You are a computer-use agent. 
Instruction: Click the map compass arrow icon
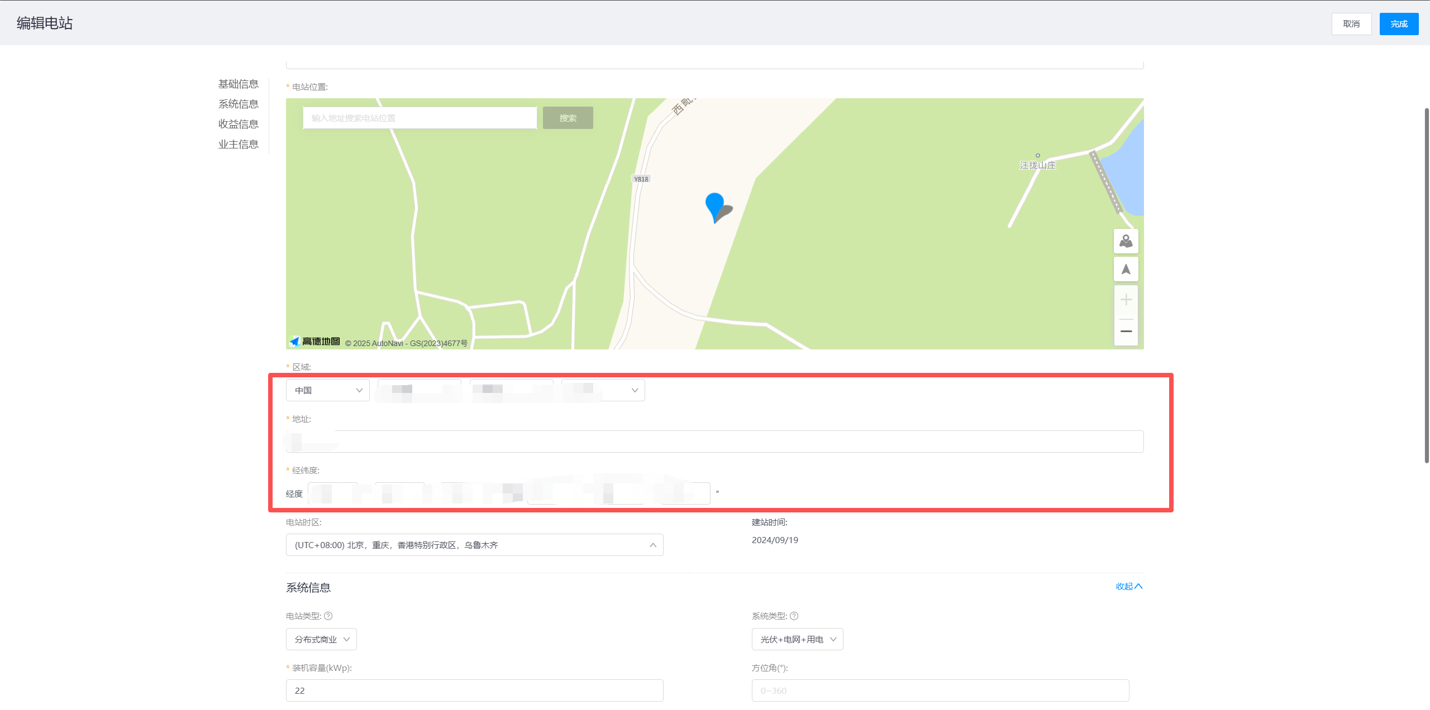point(1126,270)
